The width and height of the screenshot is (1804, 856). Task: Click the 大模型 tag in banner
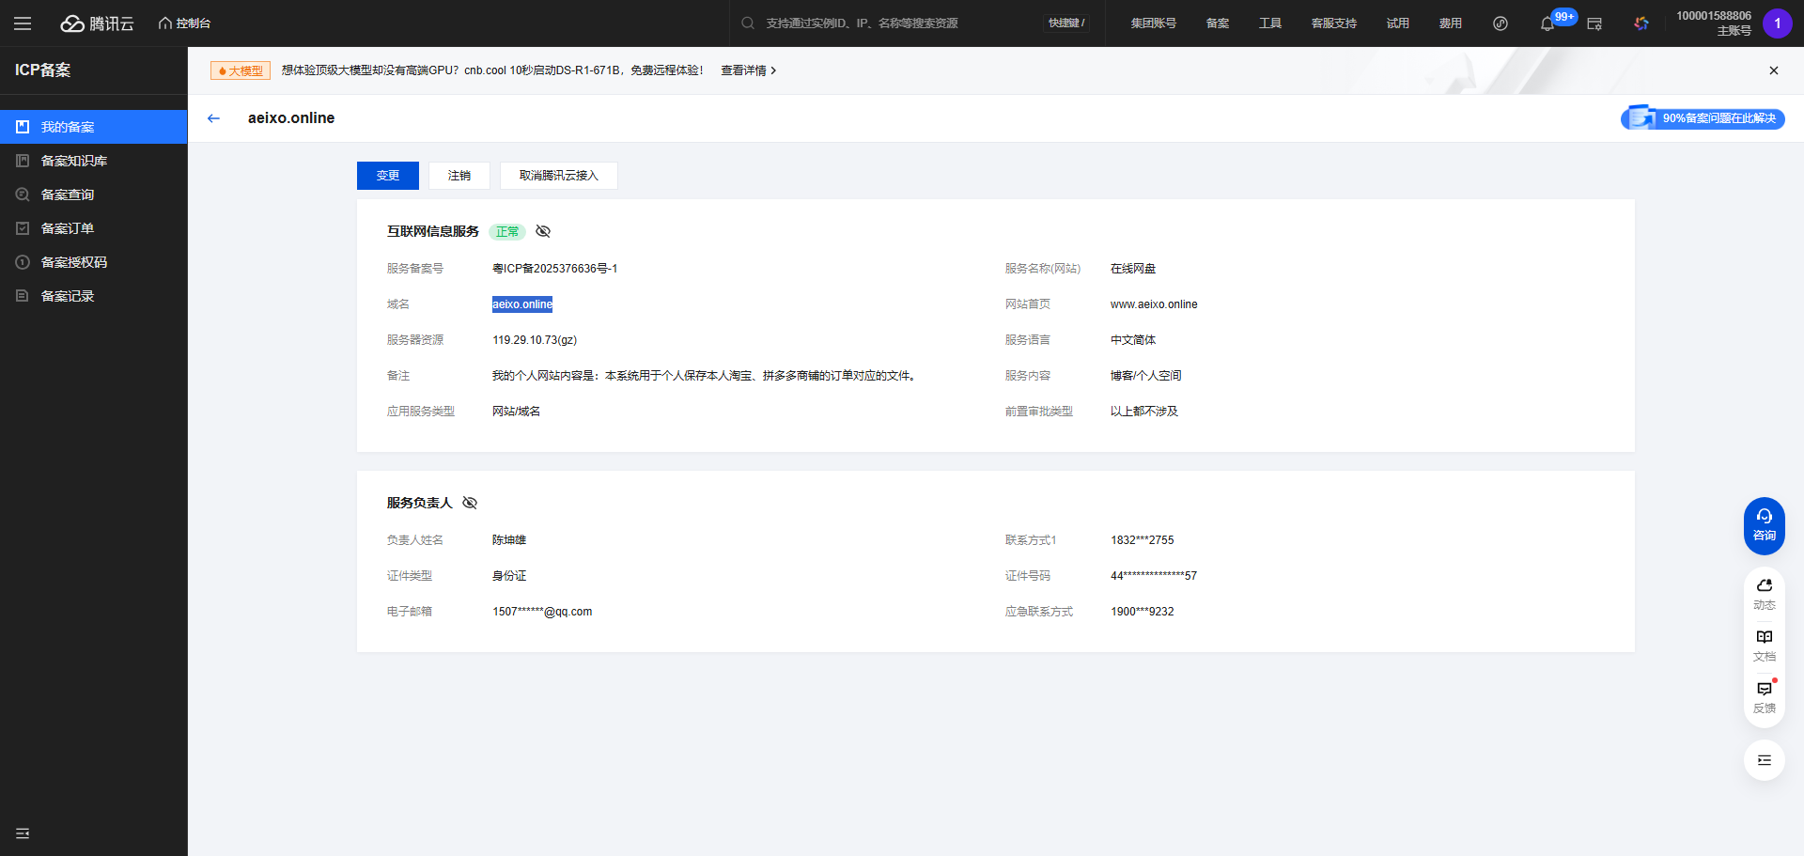click(241, 70)
